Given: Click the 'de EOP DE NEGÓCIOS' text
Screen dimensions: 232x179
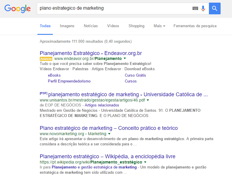Looking at the screenshot, I should tap(60, 105).
